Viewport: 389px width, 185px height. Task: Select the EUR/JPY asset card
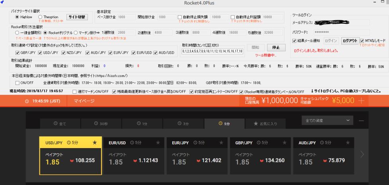pos(197,156)
